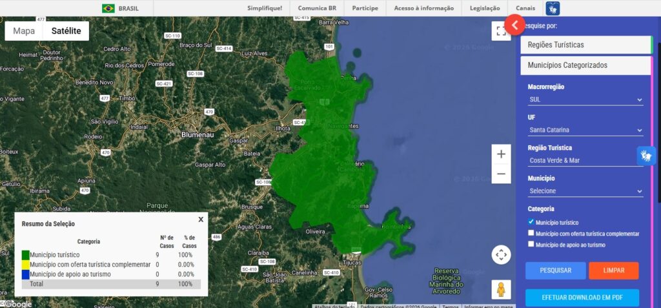The height and width of the screenshot is (308, 661).
Task: Click the Google logo on the map
Action: tap(18, 303)
